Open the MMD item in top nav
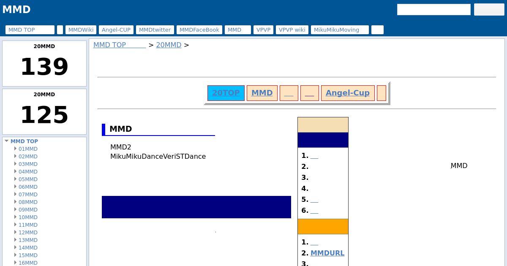The image size is (507, 266). coord(238,30)
